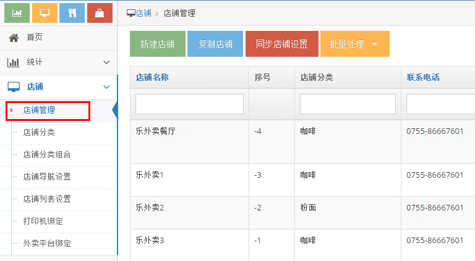This screenshot has height=261, width=475.
Task: Click the green bar chart statistics icon
Action: pos(17,13)
